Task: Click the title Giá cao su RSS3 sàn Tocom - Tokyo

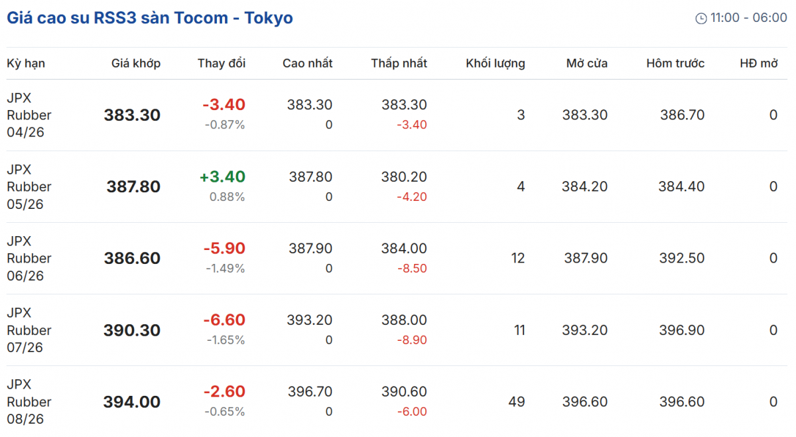Action: tap(150, 18)
